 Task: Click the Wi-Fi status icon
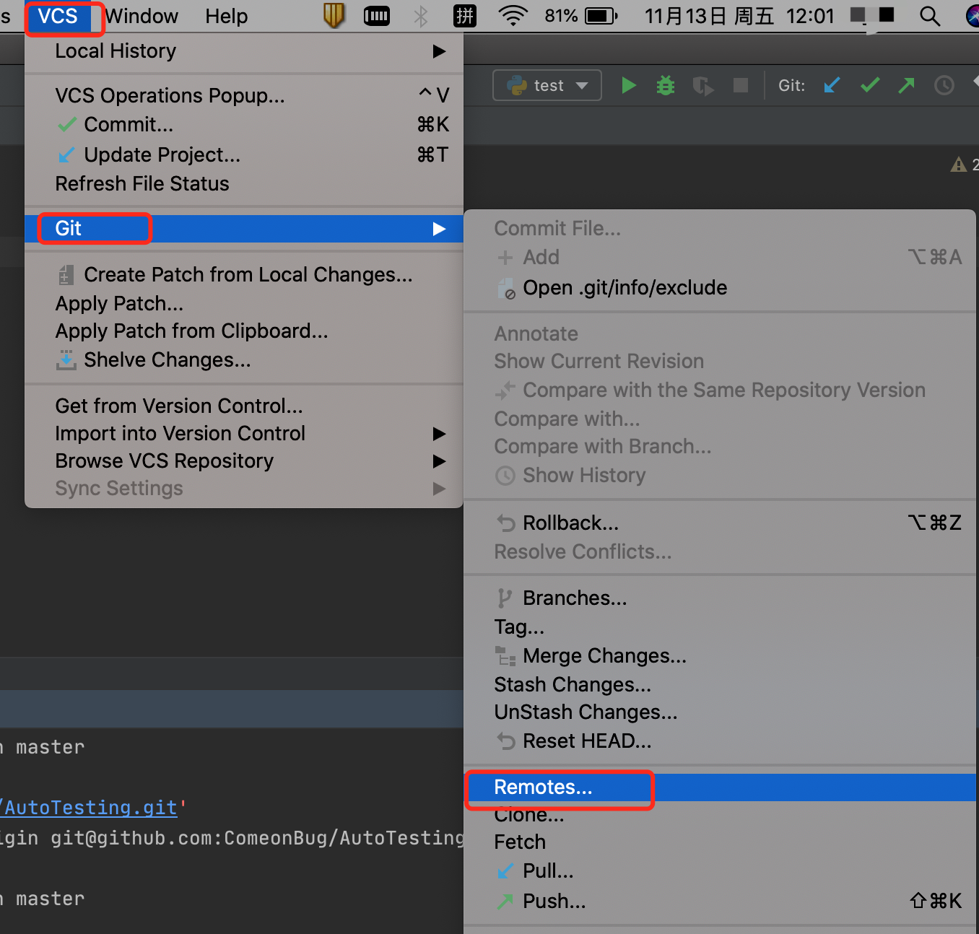(513, 16)
